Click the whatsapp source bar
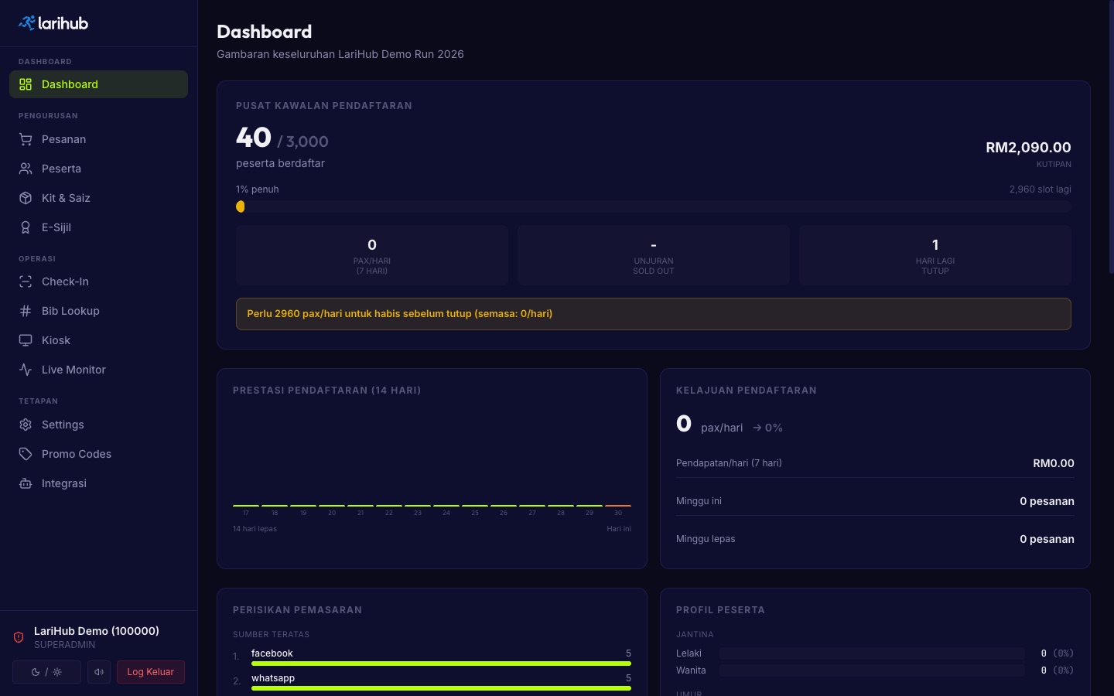This screenshot has height=696, width=1114. point(441,688)
